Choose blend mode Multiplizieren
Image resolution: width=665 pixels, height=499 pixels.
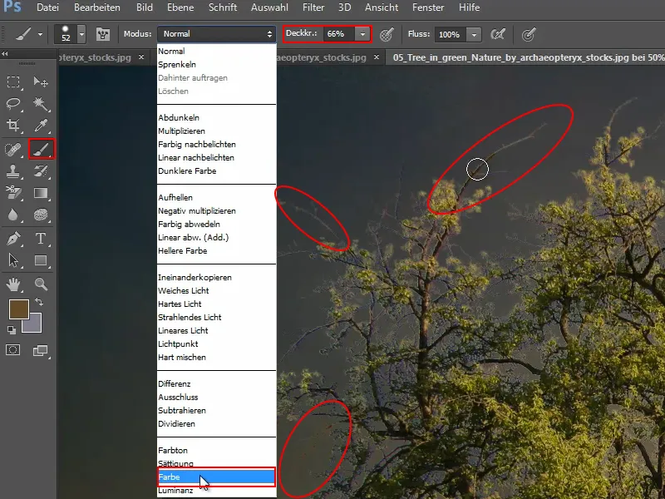(x=216, y=131)
